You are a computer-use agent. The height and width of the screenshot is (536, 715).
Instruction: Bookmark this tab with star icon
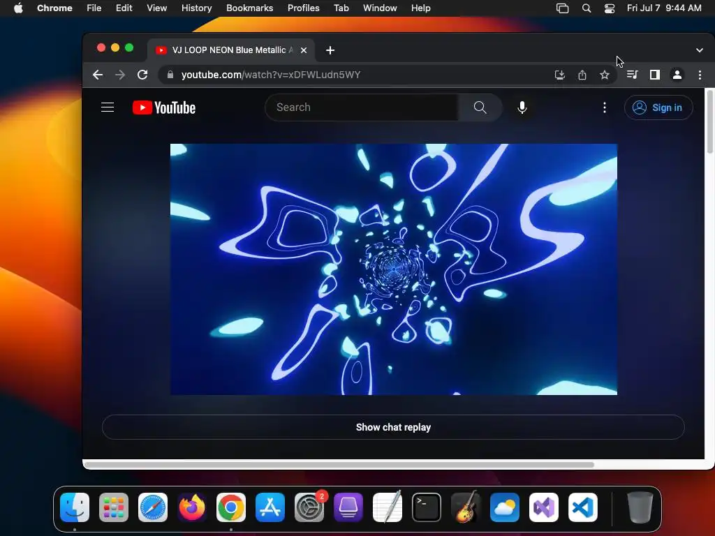pos(605,75)
